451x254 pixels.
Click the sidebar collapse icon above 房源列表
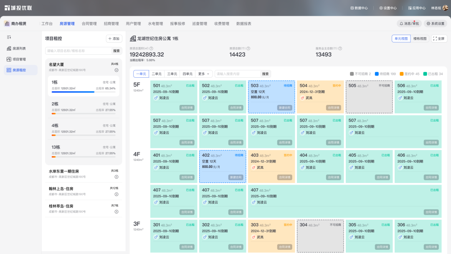point(8,38)
